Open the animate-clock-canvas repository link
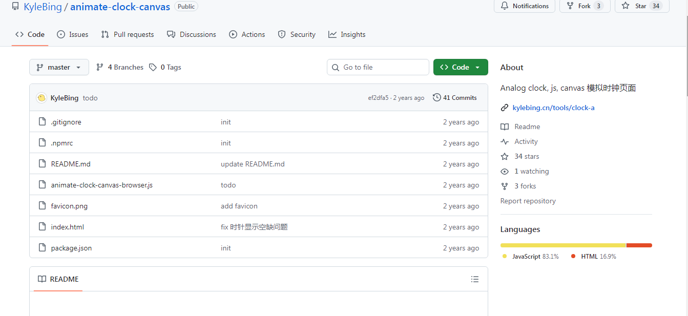This screenshot has height=316, width=688. coord(120,7)
